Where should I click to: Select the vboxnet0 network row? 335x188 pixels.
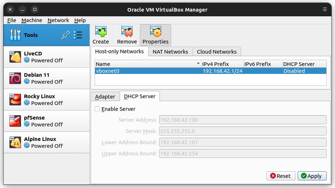point(210,71)
